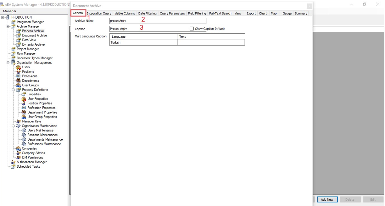The height and width of the screenshot is (206, 385).
Task: Click the User Group Properties icon
Action: [x=24, y=117]
